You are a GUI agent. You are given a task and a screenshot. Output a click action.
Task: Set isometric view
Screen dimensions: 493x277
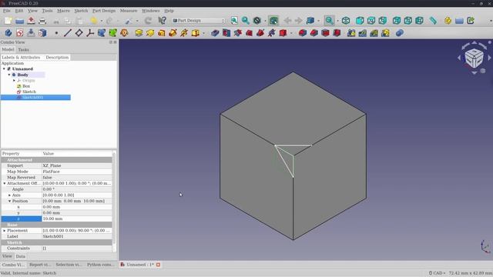click(346, 21)
